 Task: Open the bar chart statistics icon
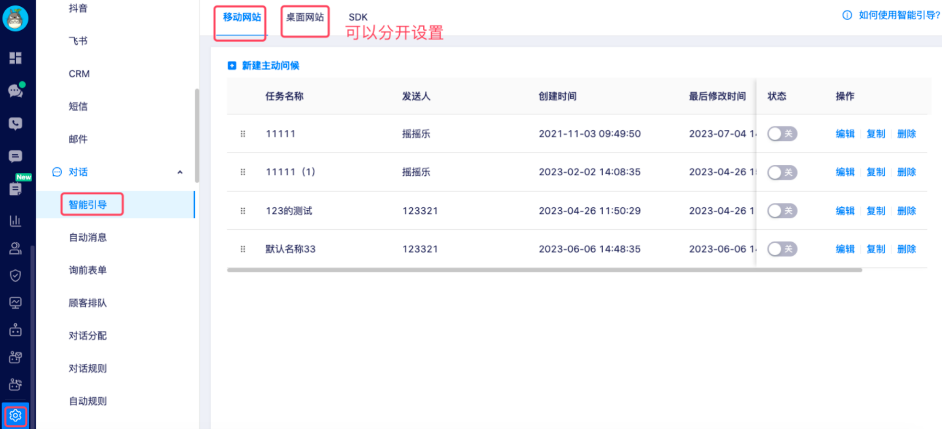pos(15,221)
